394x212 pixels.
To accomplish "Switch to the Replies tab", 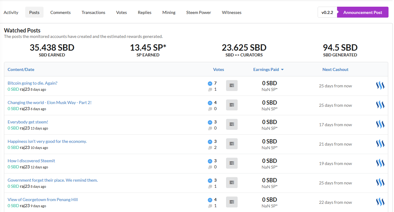I will pos(145,12).
